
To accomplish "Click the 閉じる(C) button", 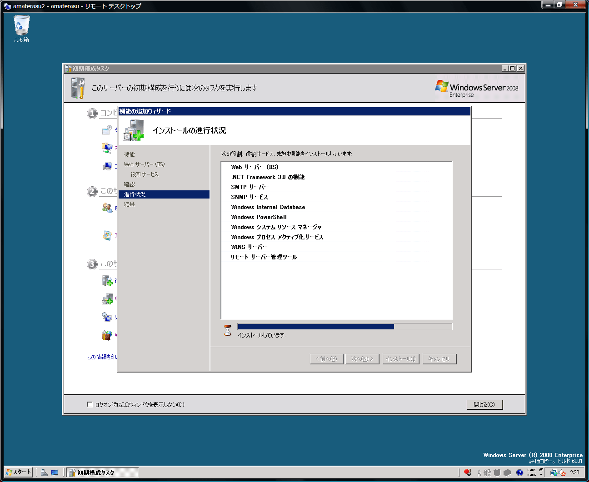I will point(484,404).
